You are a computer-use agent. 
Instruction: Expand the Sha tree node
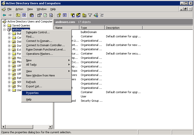[9, 86]
